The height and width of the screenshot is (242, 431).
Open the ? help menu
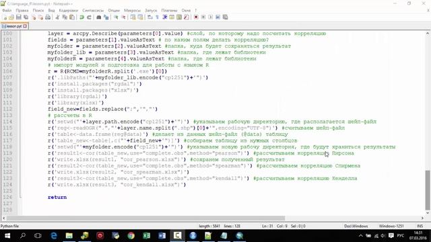tap(196, 11)
